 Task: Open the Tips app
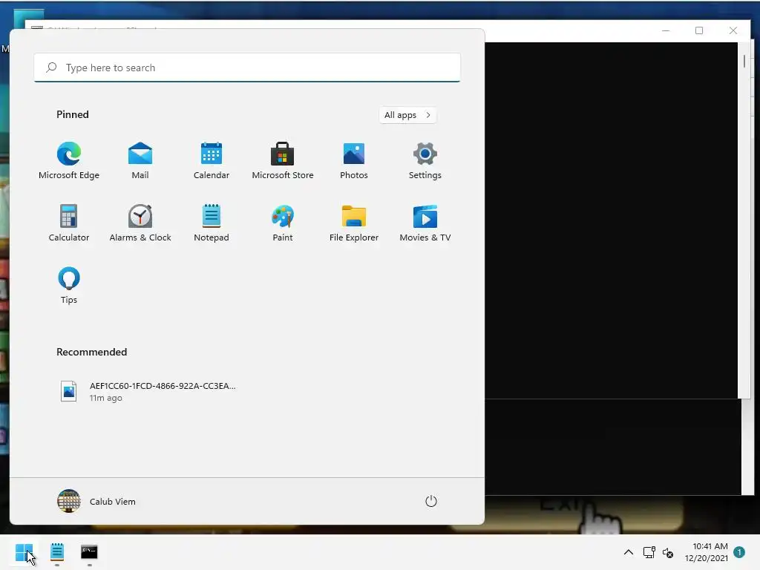click(69, 286)
